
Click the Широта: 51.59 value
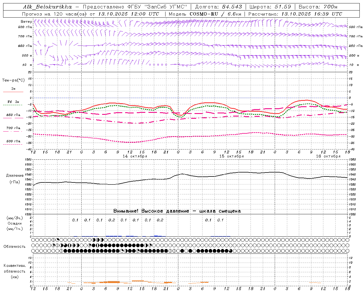[270, 7]
